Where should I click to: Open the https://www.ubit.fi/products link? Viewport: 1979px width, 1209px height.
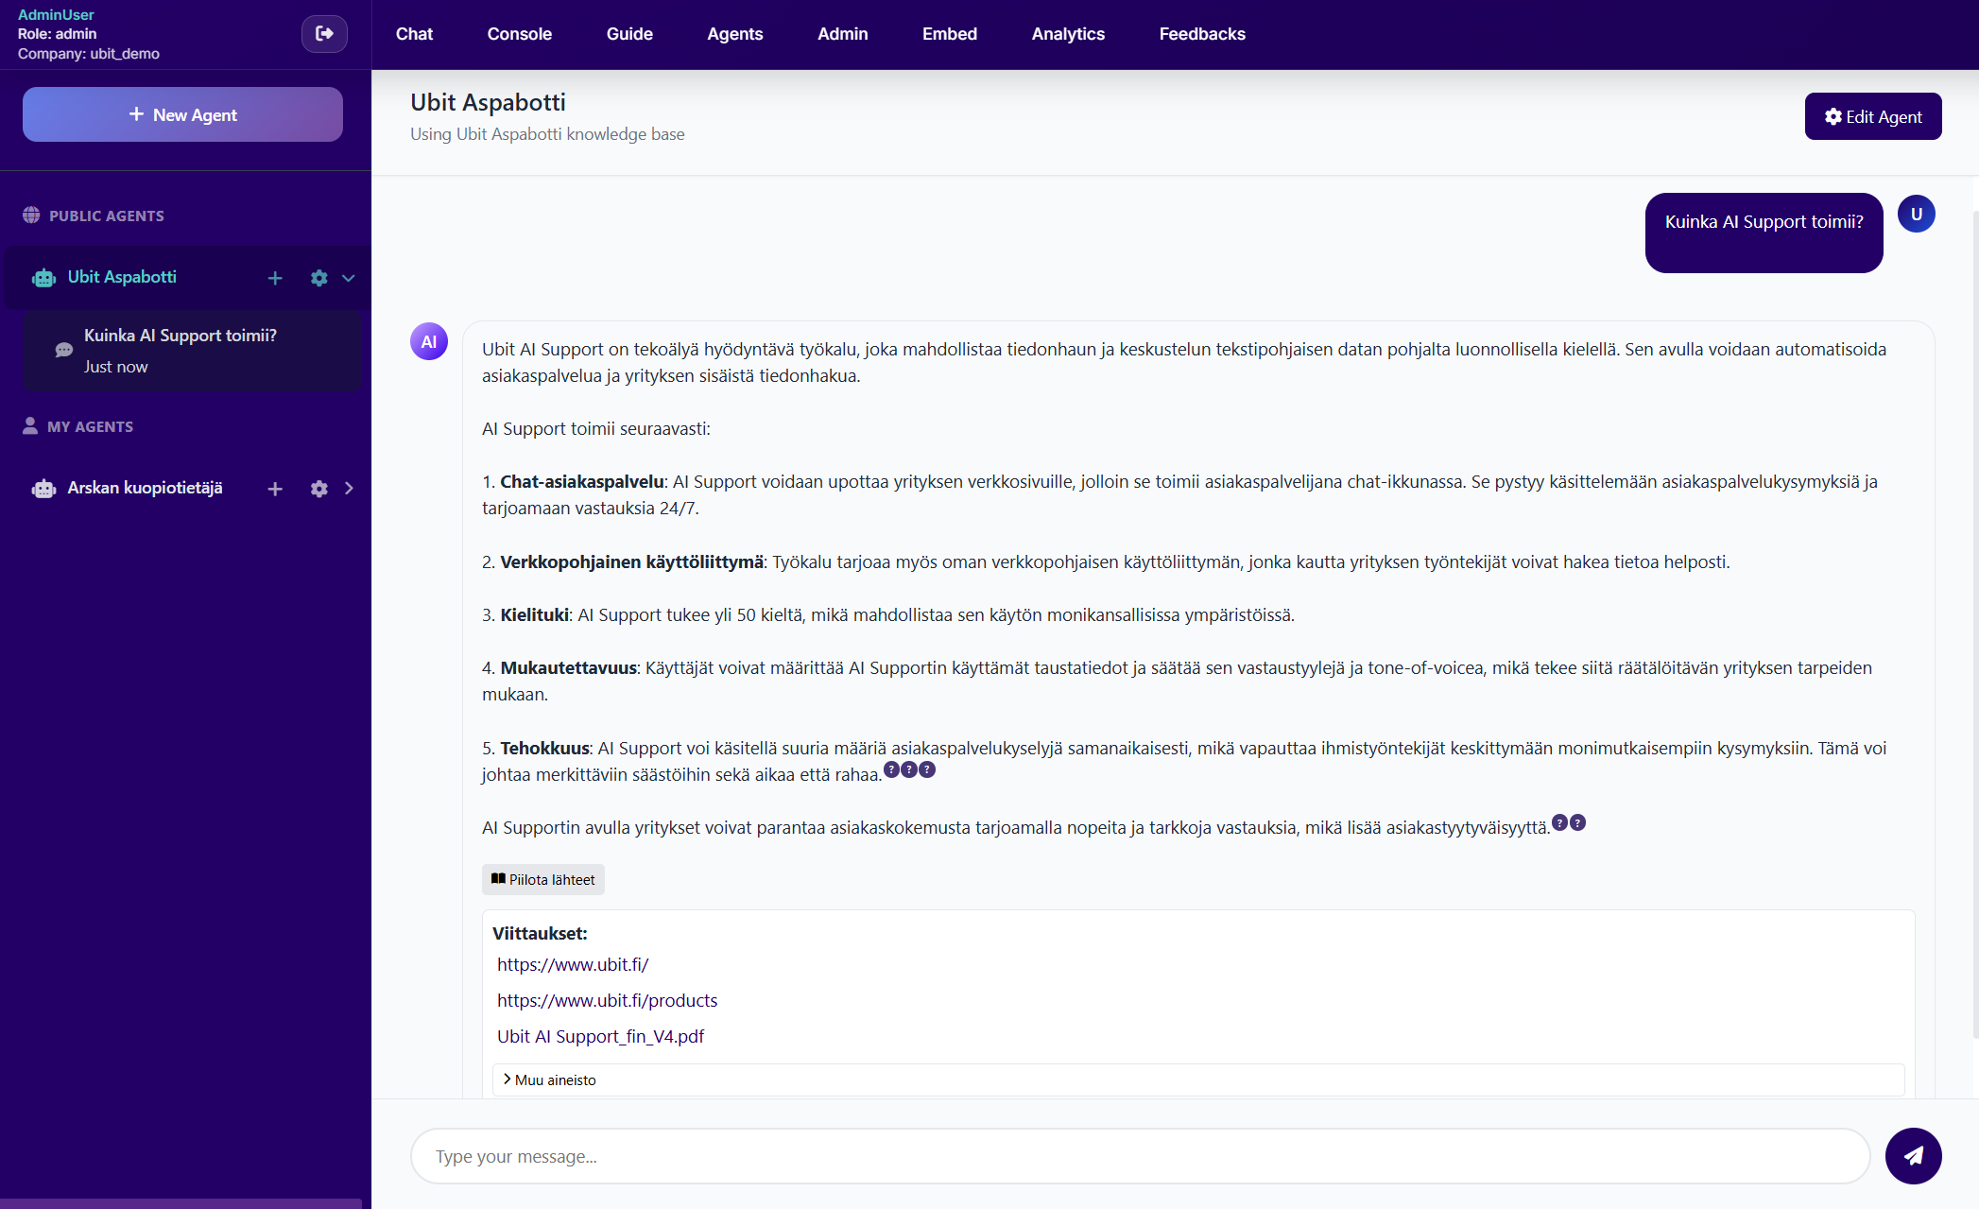607,1000
